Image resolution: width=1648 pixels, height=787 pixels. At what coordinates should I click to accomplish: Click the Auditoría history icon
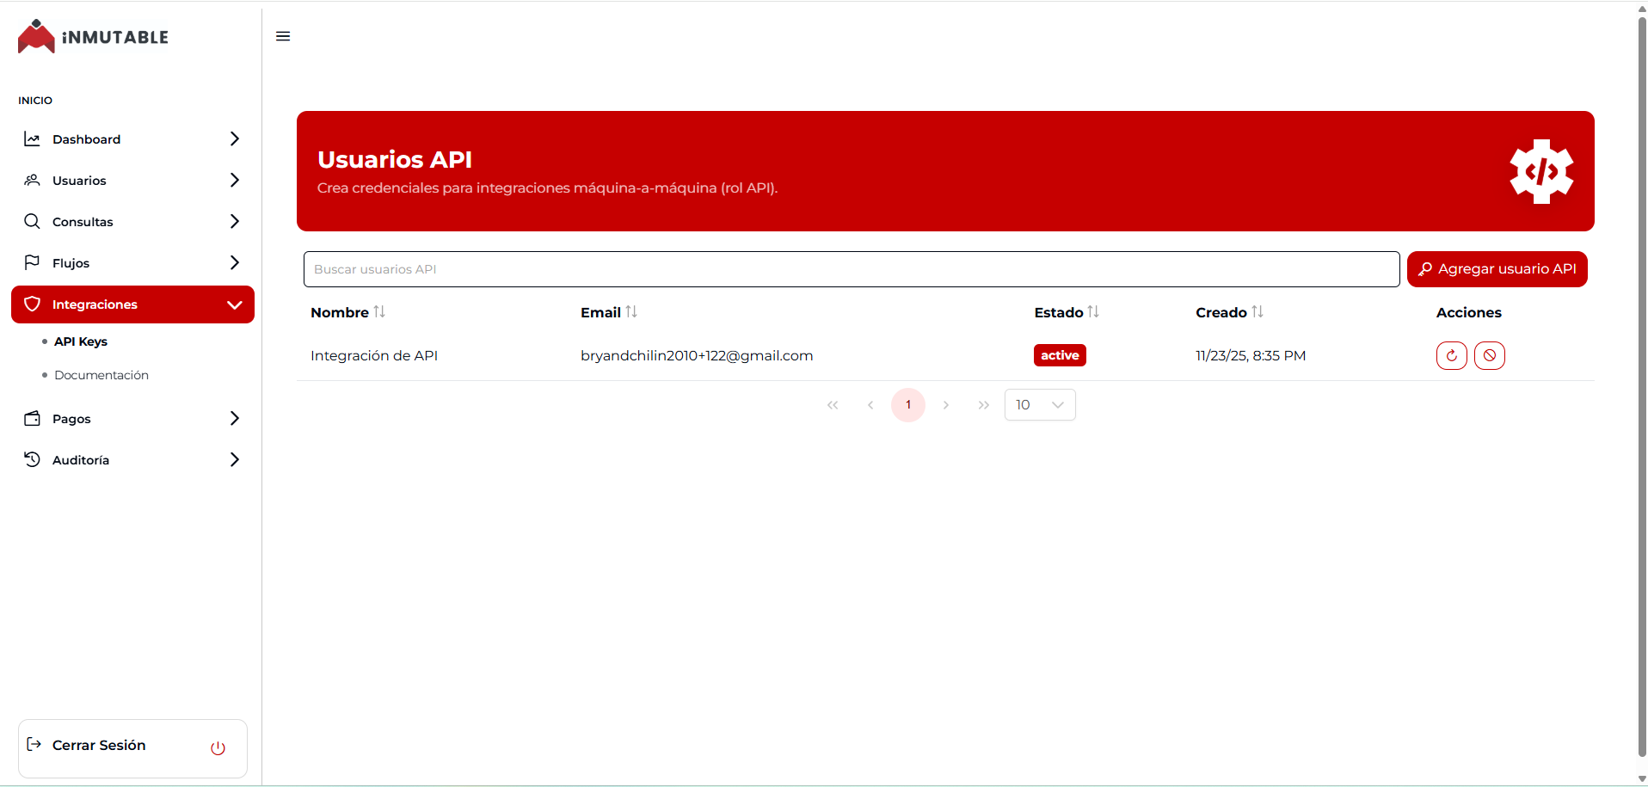point(32,459)
